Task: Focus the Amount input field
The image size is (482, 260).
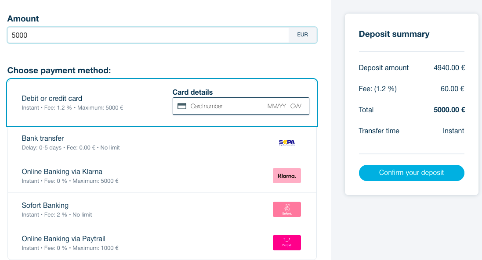Action: 148,35
